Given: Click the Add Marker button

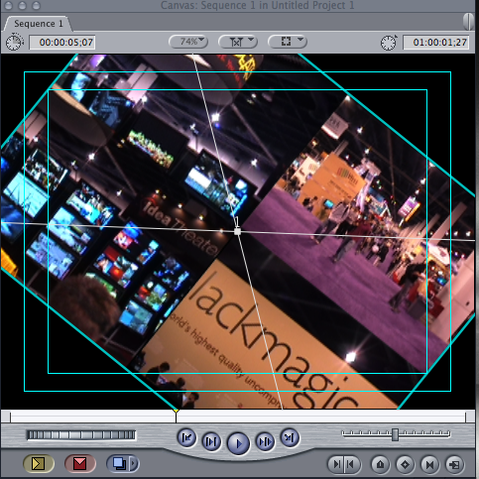Looking at the screenshot, I should coord(380,465).
